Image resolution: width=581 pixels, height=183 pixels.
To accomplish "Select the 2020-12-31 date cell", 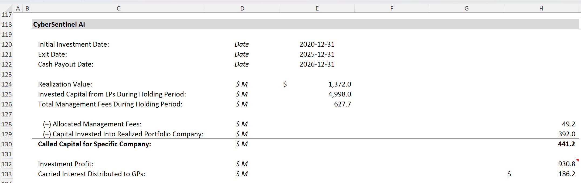I will point(317,44).
